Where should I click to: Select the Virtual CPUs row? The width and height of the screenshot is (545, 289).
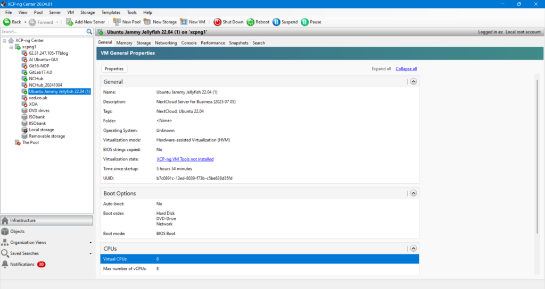point(260,259)
